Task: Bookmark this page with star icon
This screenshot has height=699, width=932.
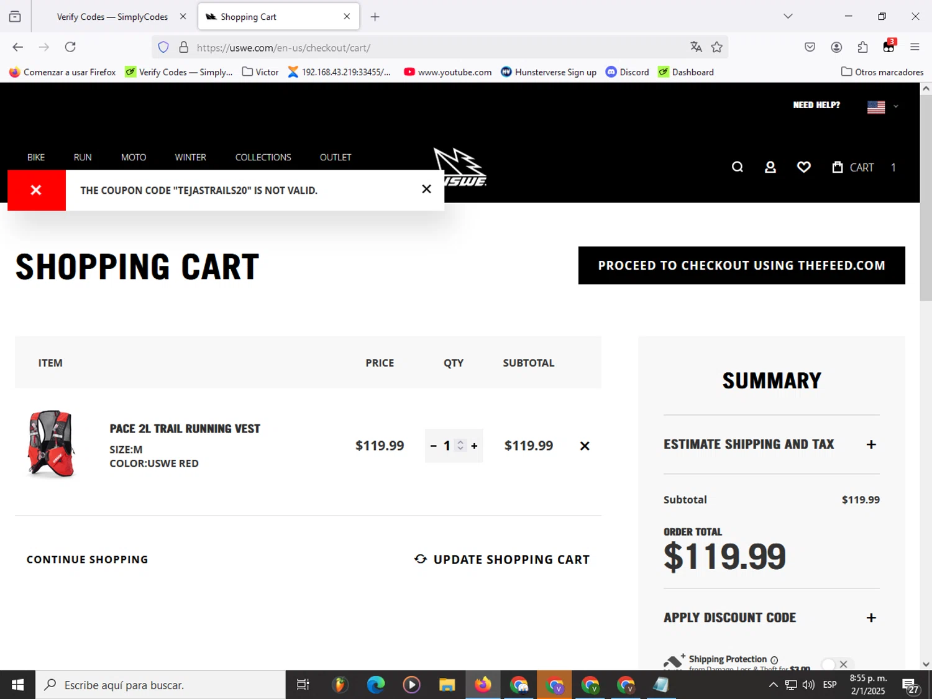Action: [x=716, y=47]
